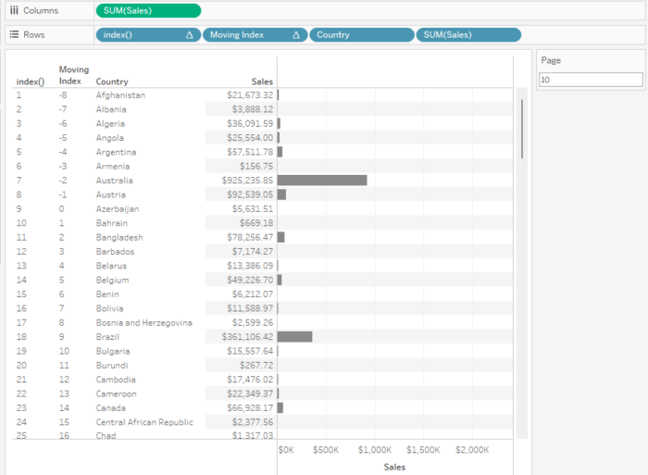Click the delta icon on Moving Index pill
648x475 pixels.
(x=296, y=34)
